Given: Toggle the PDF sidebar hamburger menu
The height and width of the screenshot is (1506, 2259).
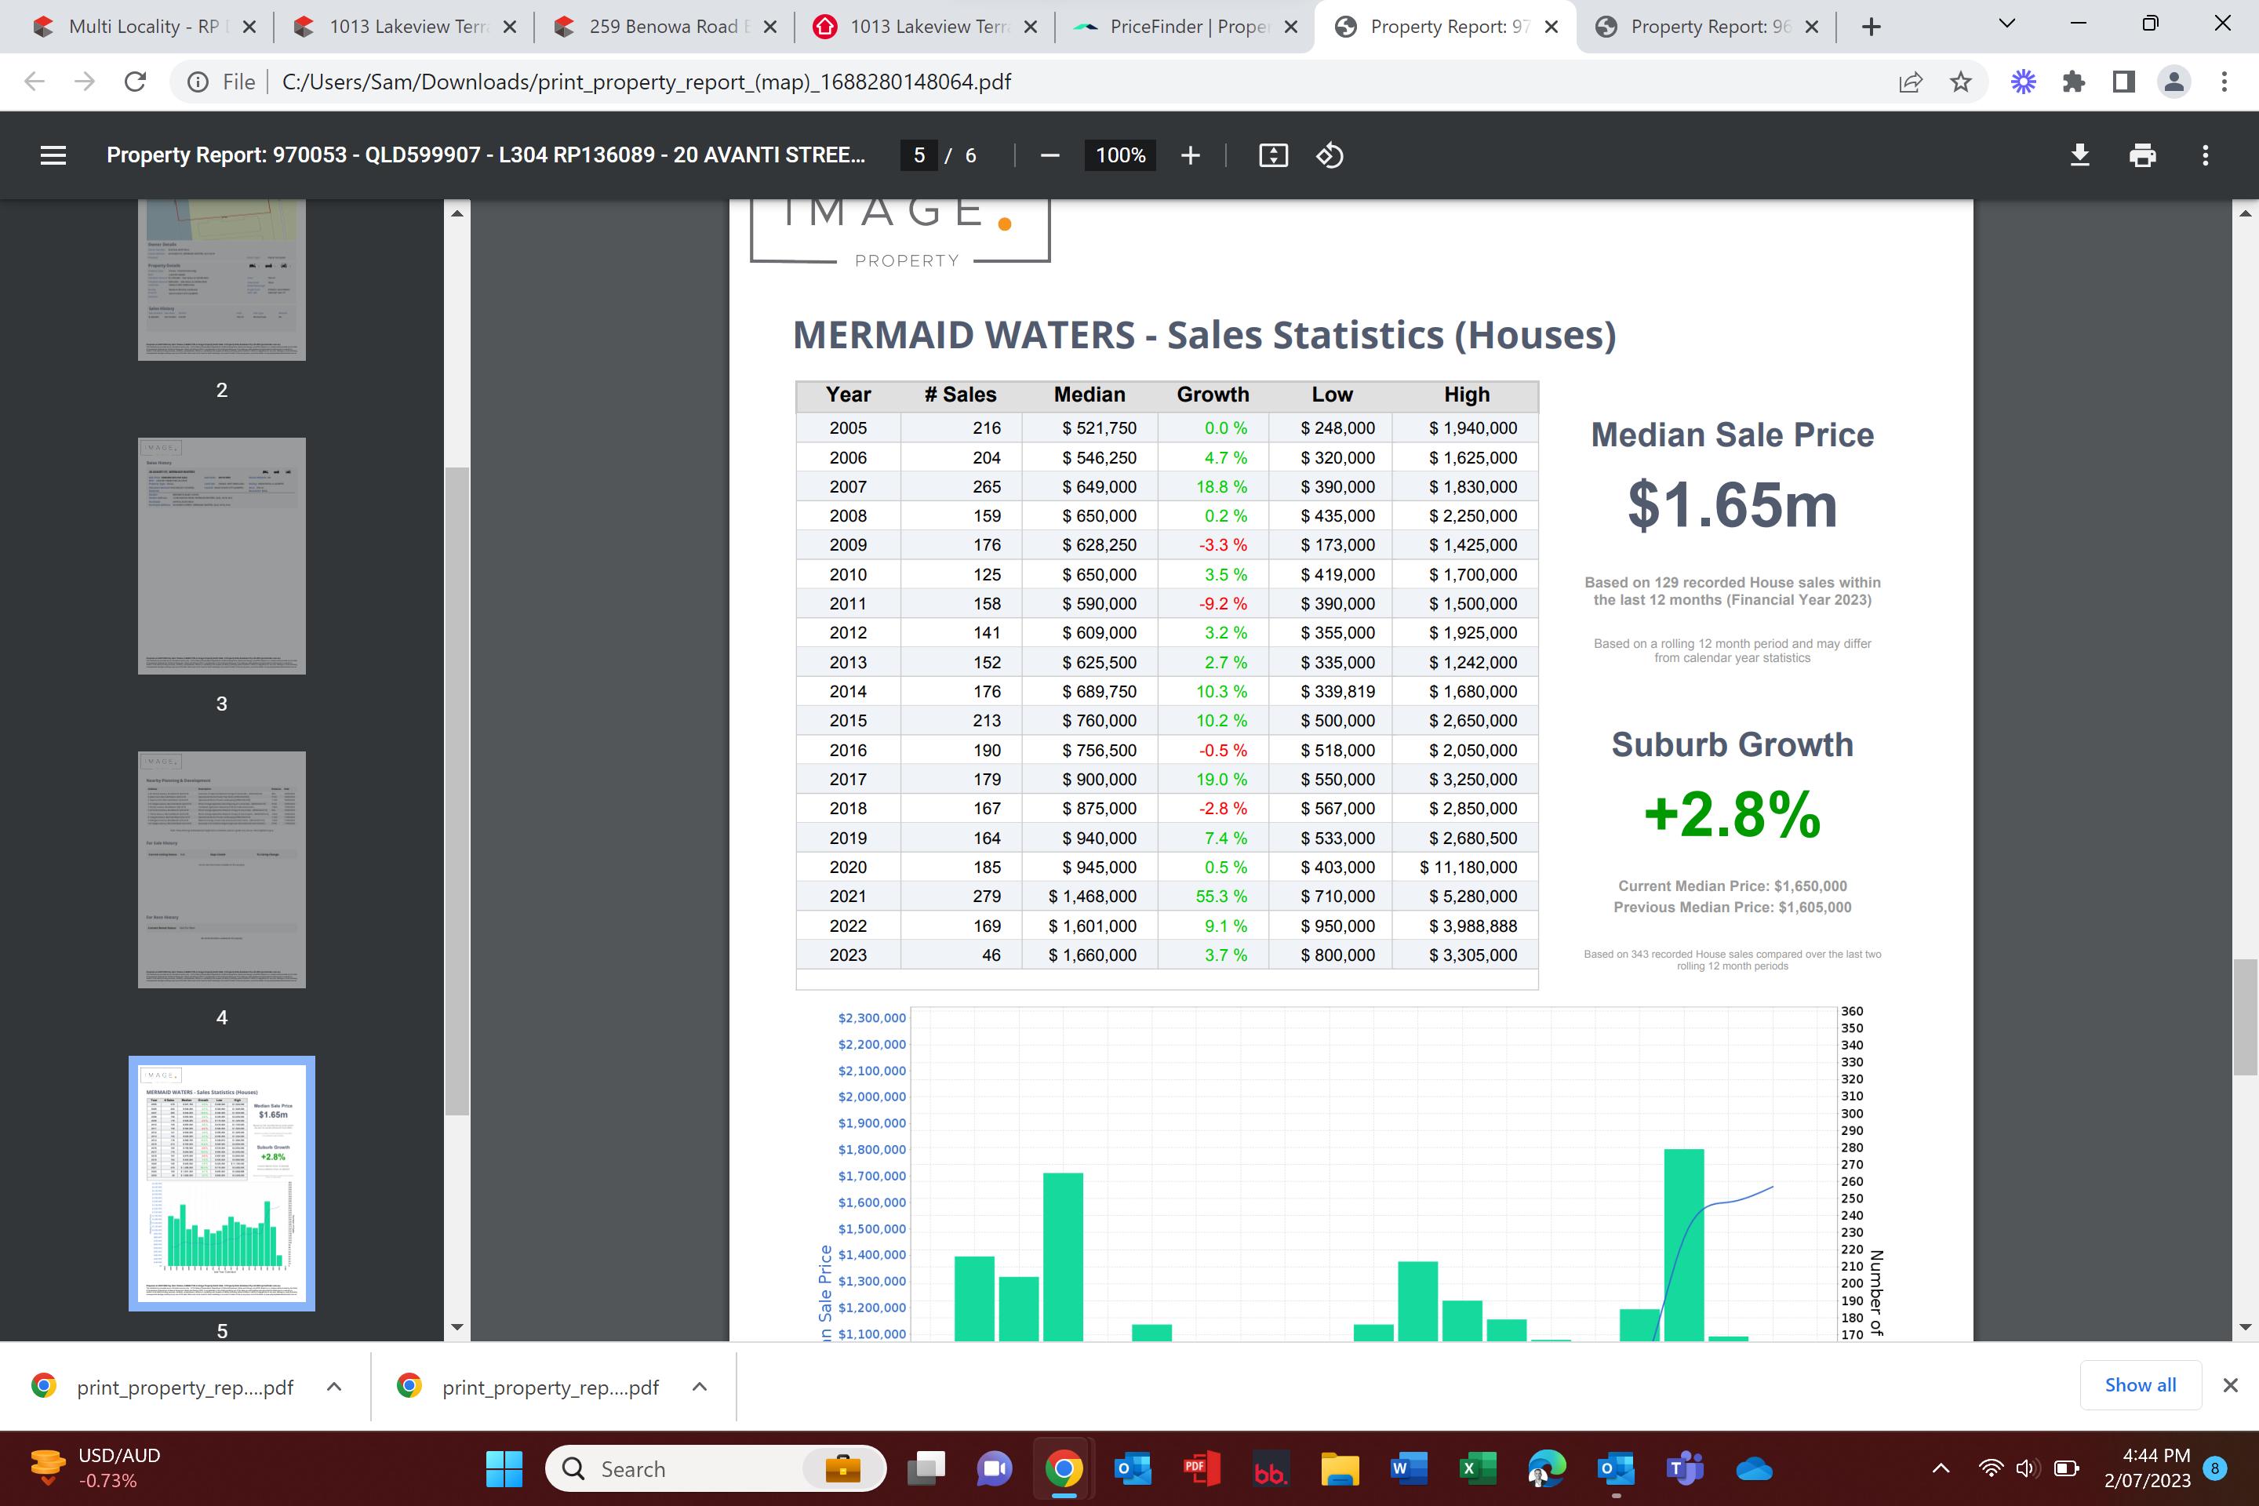Looking at the screenshot, I should [x=53, y=155].
